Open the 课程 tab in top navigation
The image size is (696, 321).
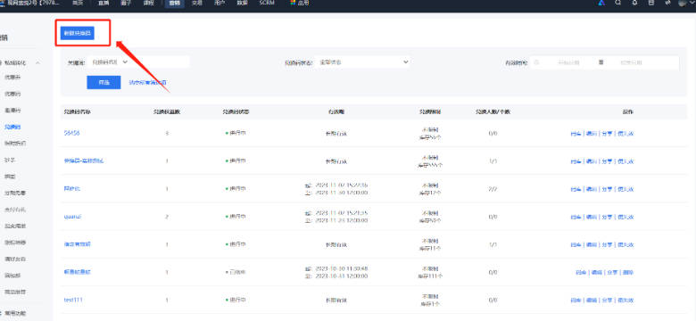(x=149, y=3)
